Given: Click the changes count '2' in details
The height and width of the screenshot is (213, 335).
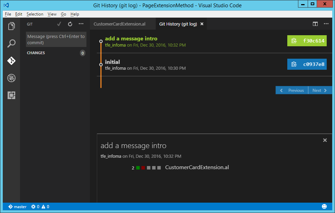Looking at the screenshot, I should 133,168.
